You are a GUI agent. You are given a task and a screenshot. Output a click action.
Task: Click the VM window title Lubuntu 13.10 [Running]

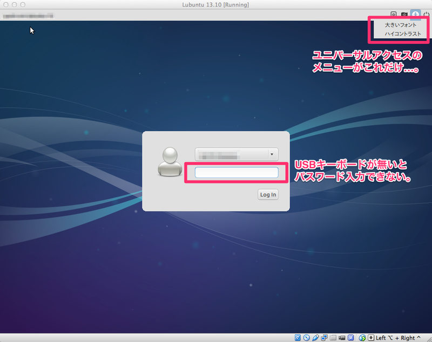click(215, 5)
